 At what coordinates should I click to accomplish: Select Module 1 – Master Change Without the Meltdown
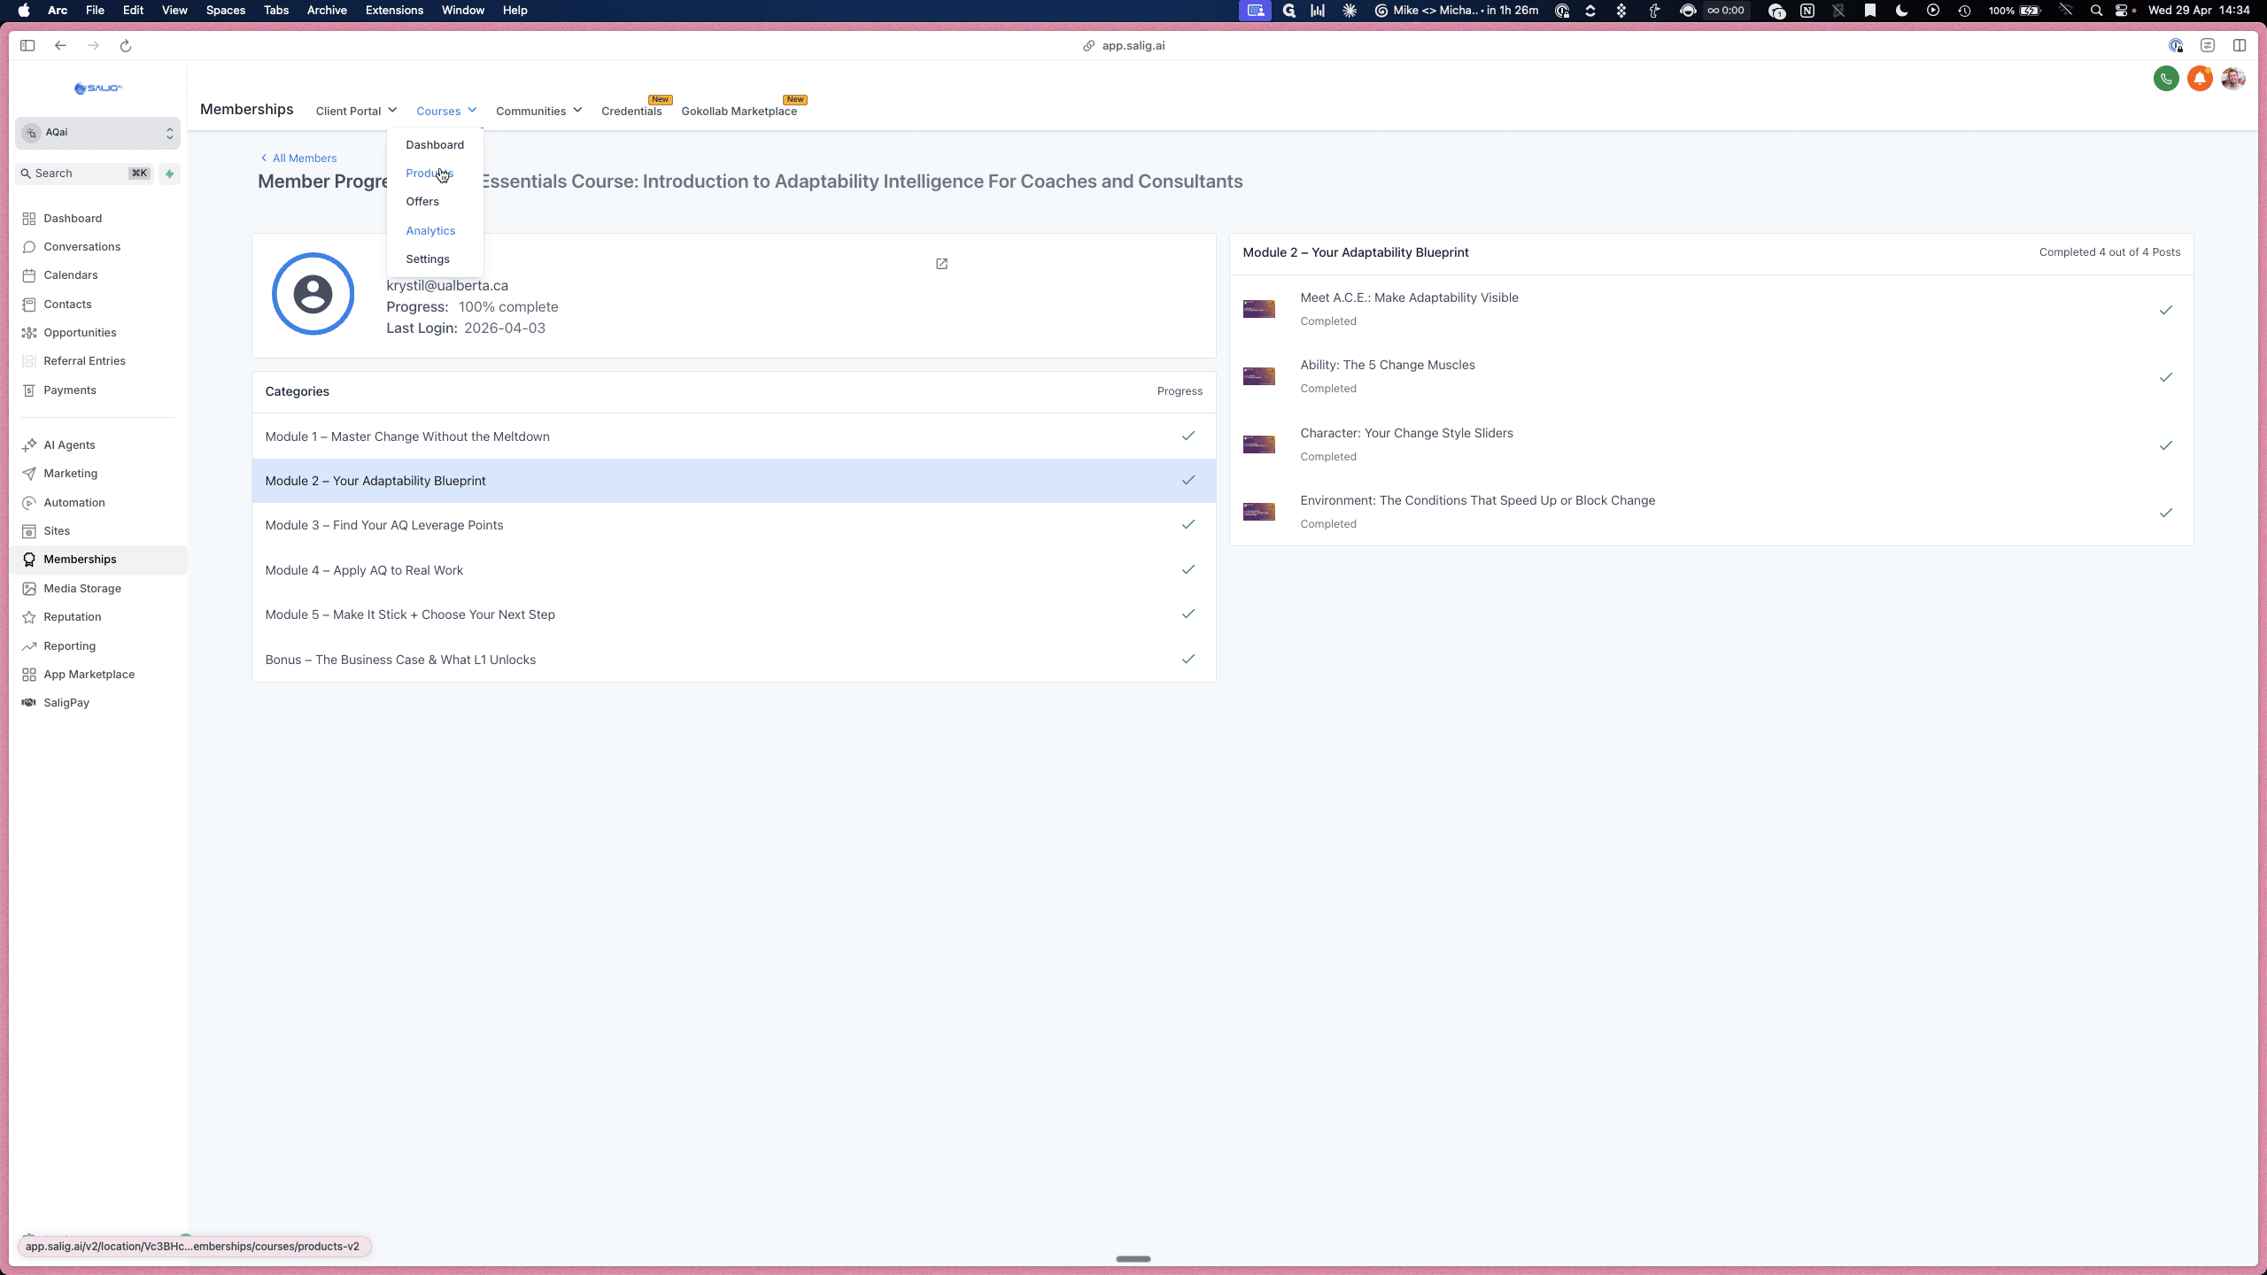coord(733,437)
